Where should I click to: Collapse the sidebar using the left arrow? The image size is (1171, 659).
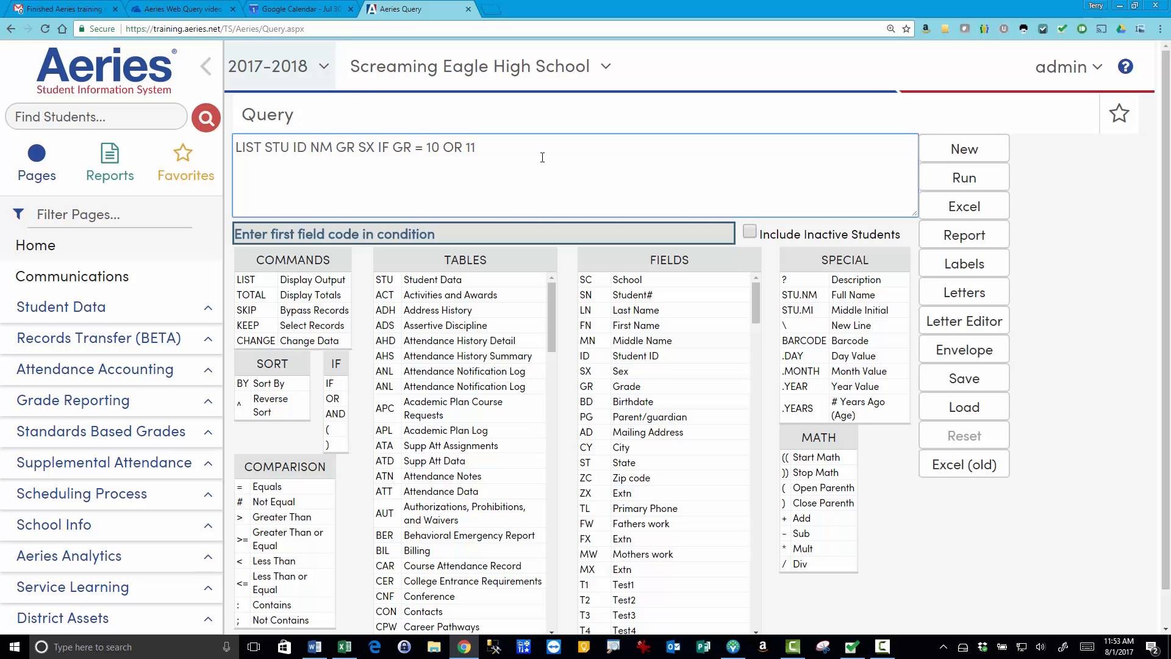206,66
